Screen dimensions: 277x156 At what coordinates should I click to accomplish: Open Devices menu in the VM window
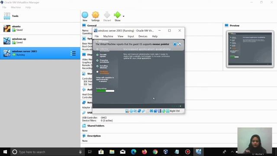(143, 36)
